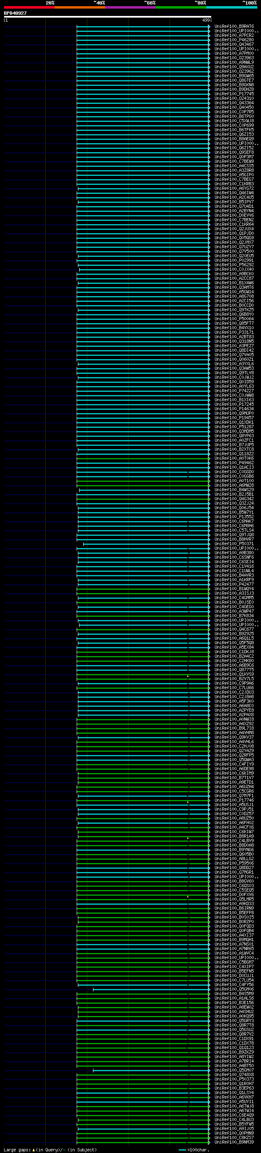Open hit UniRef100_Q5GRY3
The width and height of the screenshot is (261, 1153).
(234, 1021)
